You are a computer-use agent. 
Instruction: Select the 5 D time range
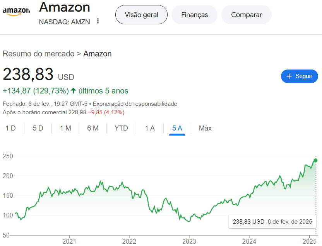[38, 128]
